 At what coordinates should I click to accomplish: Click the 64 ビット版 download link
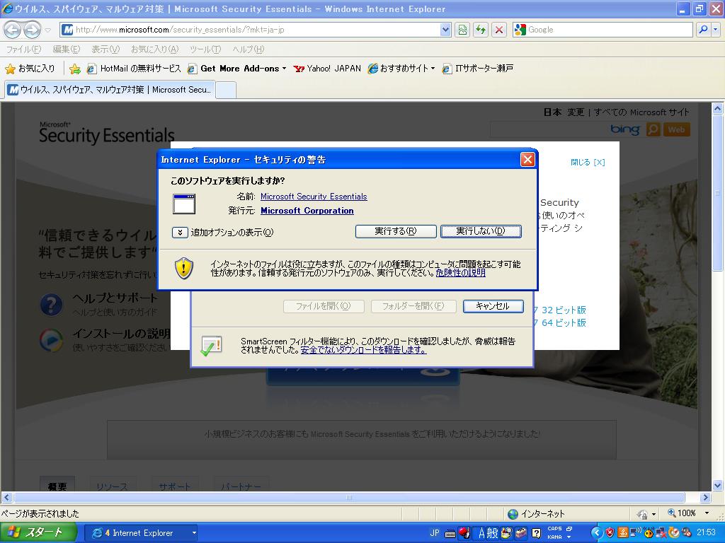pos(564,322)
